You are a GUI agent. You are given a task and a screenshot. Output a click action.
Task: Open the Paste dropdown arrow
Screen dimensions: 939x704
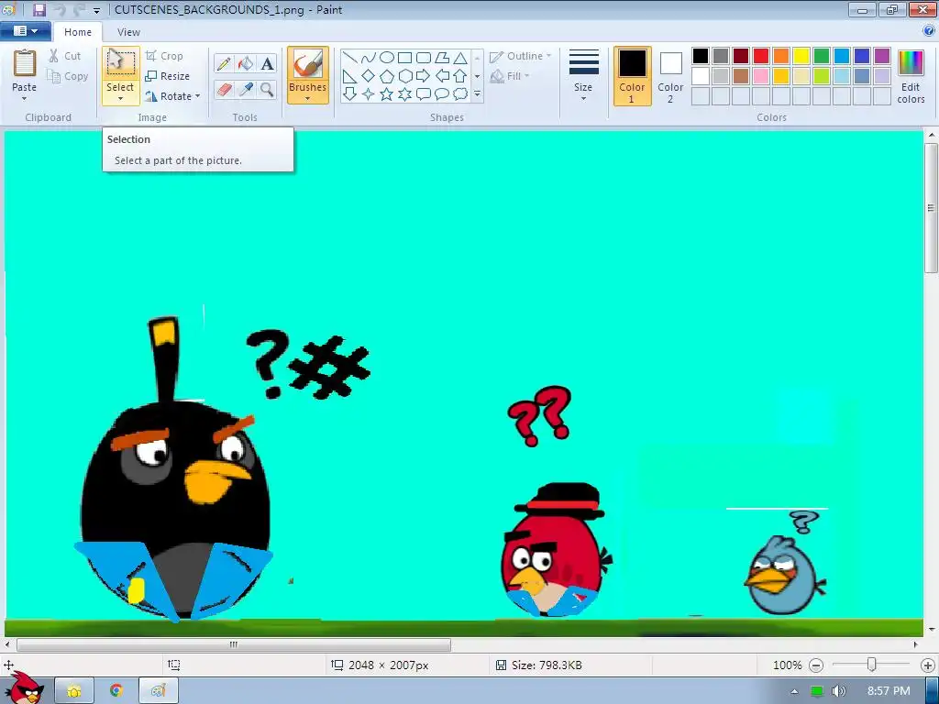[x=24, y=99]
